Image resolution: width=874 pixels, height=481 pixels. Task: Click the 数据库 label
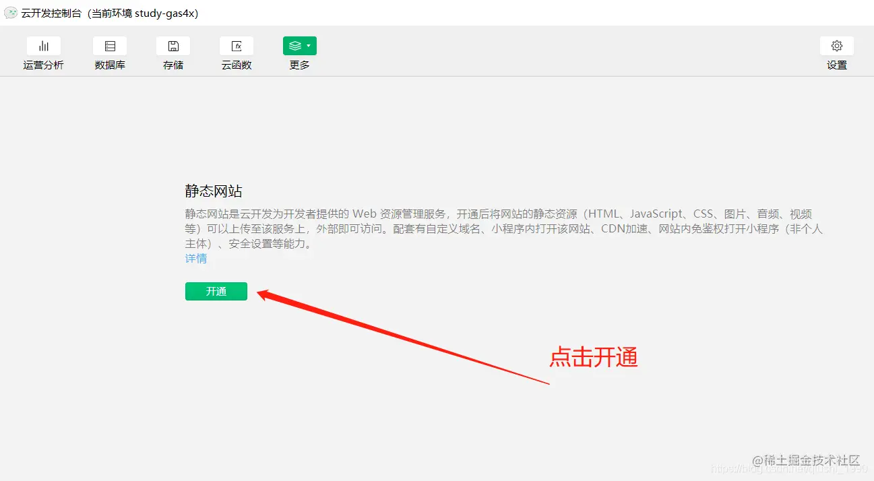110,65
